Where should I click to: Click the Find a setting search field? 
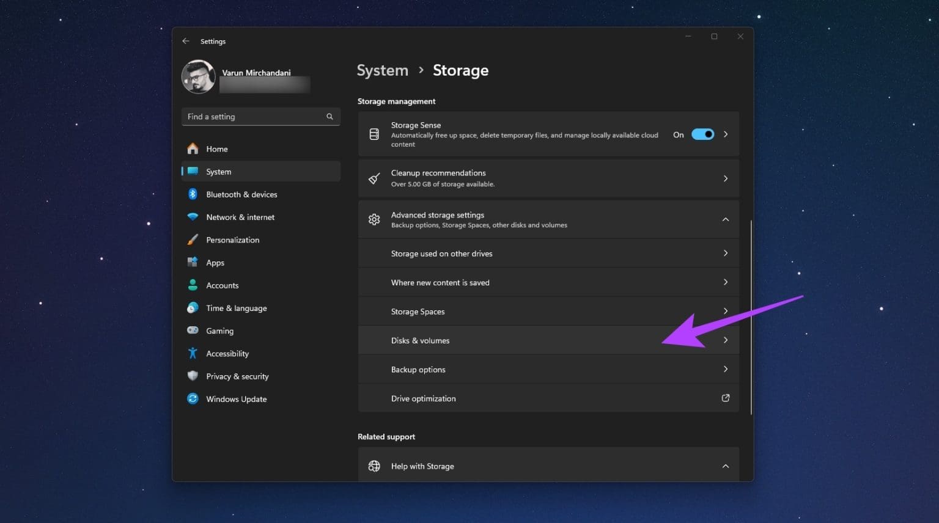257,116
